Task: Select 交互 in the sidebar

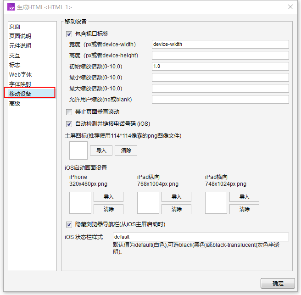Action: 15,56
